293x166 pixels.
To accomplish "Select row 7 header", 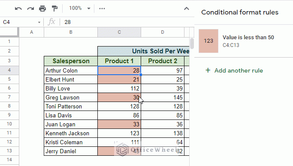I will (x=9, y=97).
